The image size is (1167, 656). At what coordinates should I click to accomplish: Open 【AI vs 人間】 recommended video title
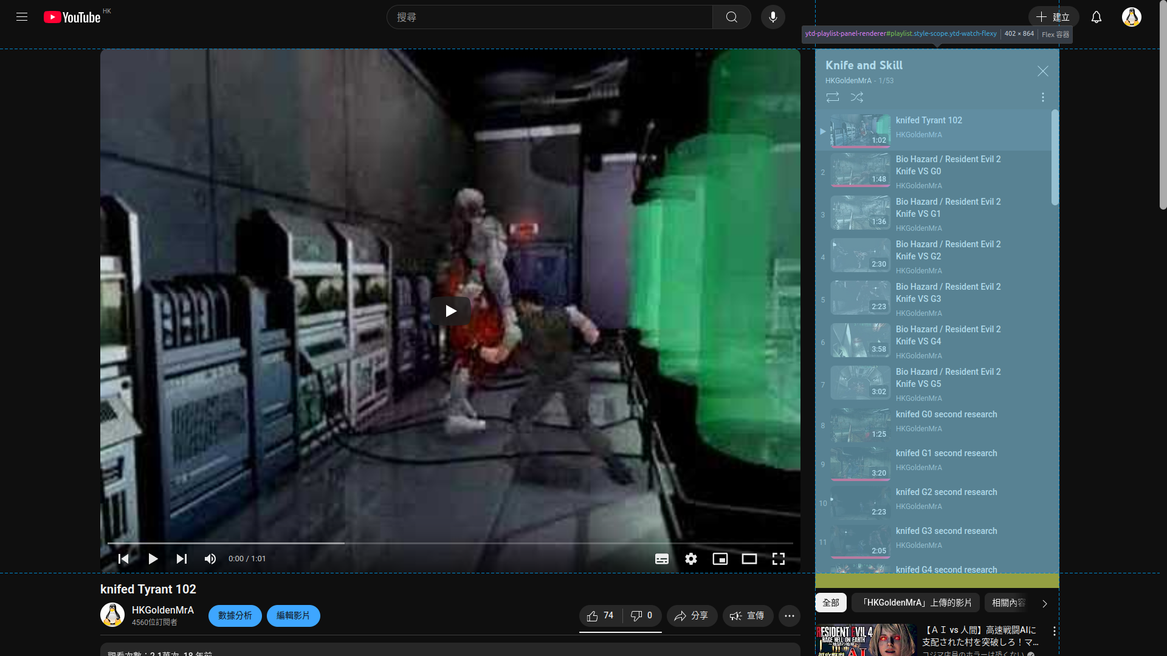click(x=980, y=636)
